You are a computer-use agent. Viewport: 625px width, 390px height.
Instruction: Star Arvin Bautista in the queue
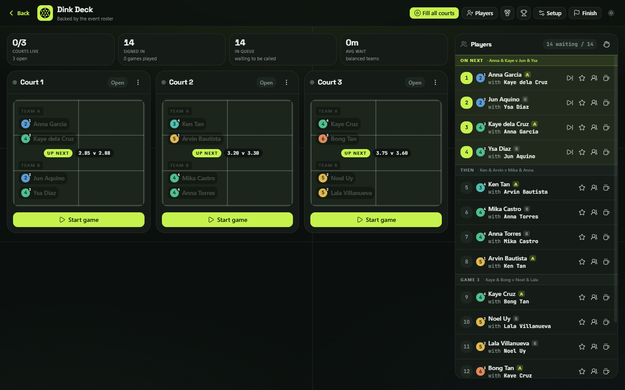[x=582, y=262]
